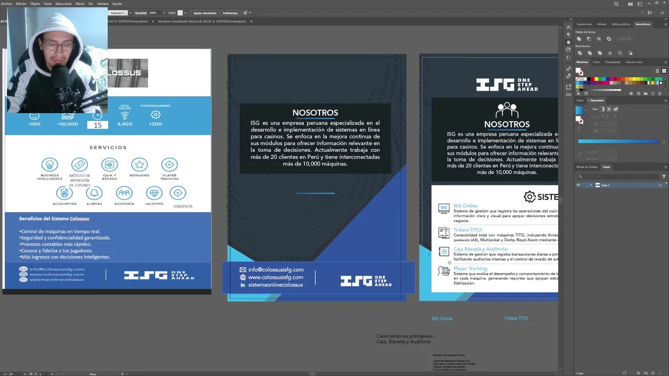Click the Ajustar documento button
Viewport: 669px width, 376px height.
pyautogui.click(x=205, y=13)
